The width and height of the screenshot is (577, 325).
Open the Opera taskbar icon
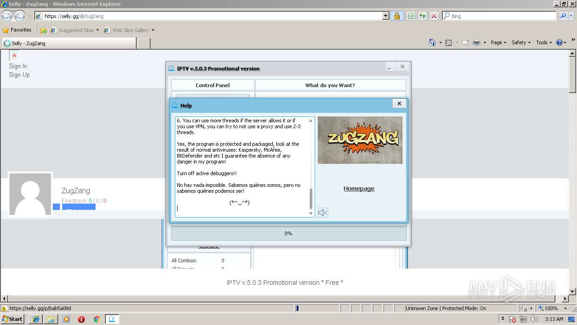click(x=81, y=319)
